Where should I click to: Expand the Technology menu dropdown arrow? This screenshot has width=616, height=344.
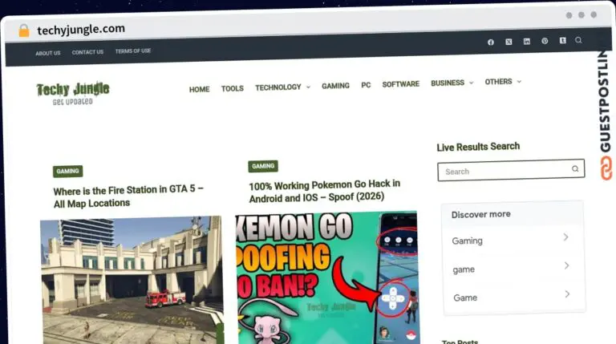[308, 87]
